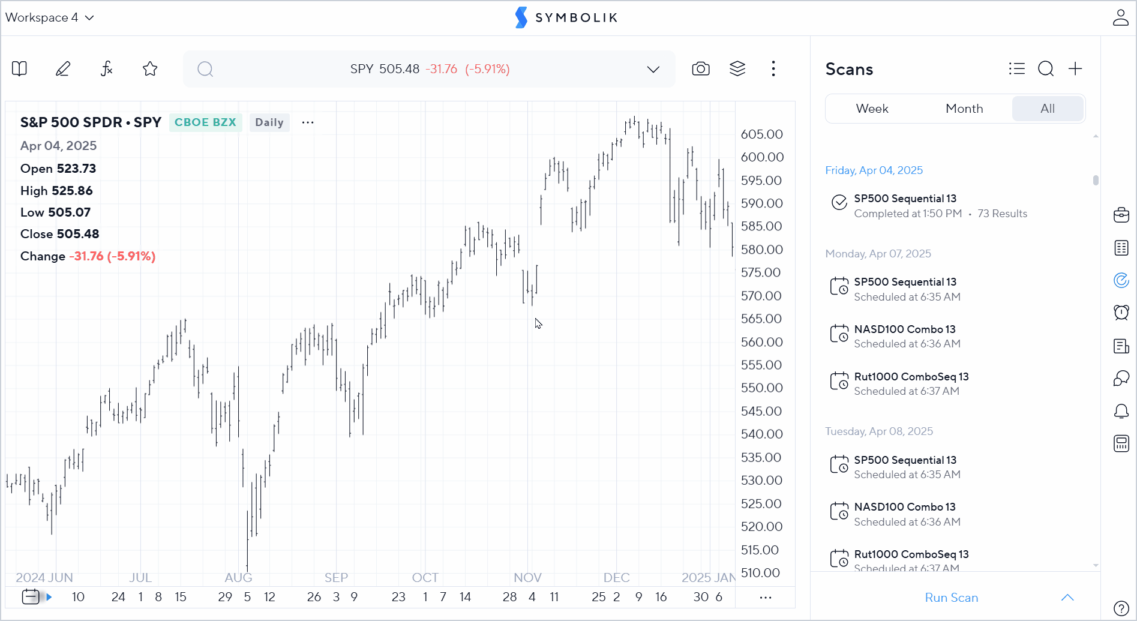Open Tuesday's SP500 Sequential 13 scan
1137x621 pixels.
click(x=955, y=467)
